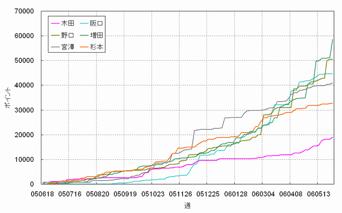Screen dimensions: 342x213
Task: Click the 週 x-axis title
Action: point(187,206)
